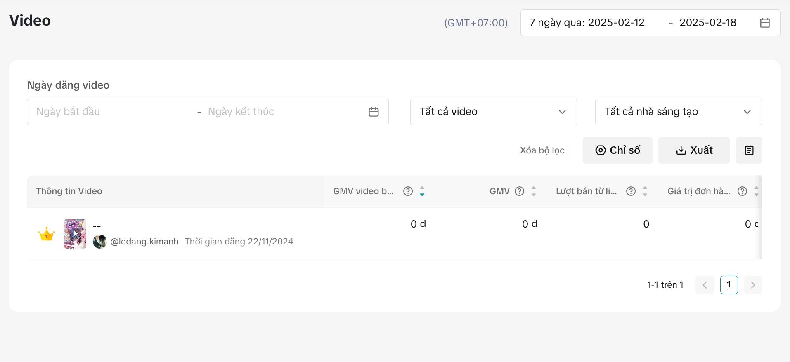Click the help icon beside GMV column
The width and height of the screenshot is (790, 362).
pyautogui.click(x=519, y=191)
